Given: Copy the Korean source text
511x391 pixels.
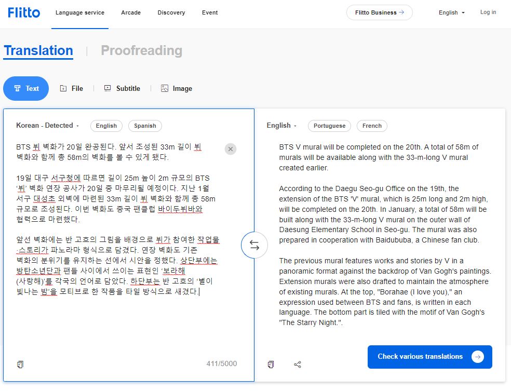Looking at the screenshot, I should (x=20, y=364).
